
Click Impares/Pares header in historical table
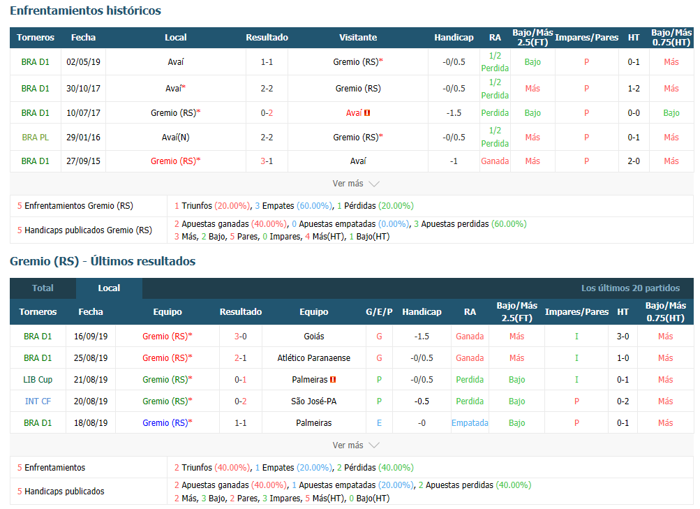point(587,38)
